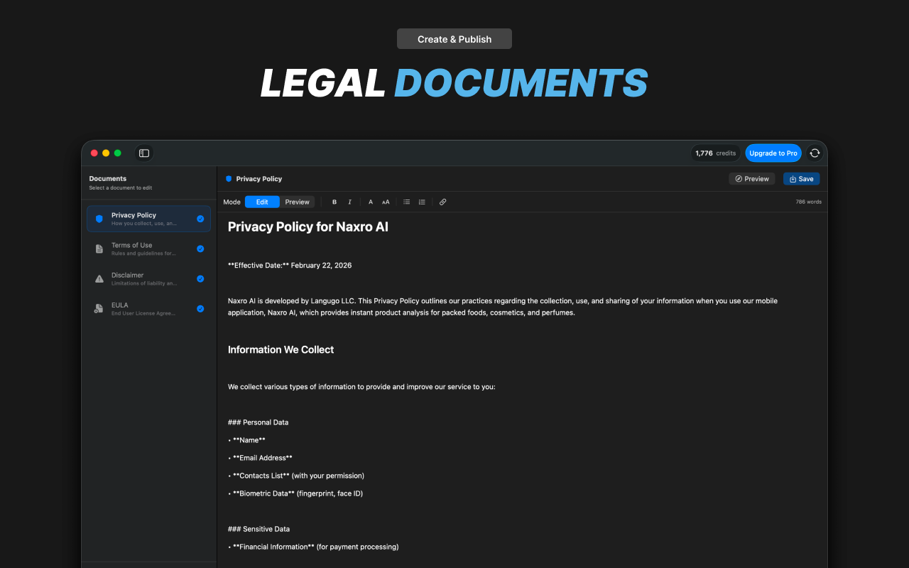Click the Privacy Policy shield icon in sidebar
This screenshot has width=909, height=568.
pos(99,219)
